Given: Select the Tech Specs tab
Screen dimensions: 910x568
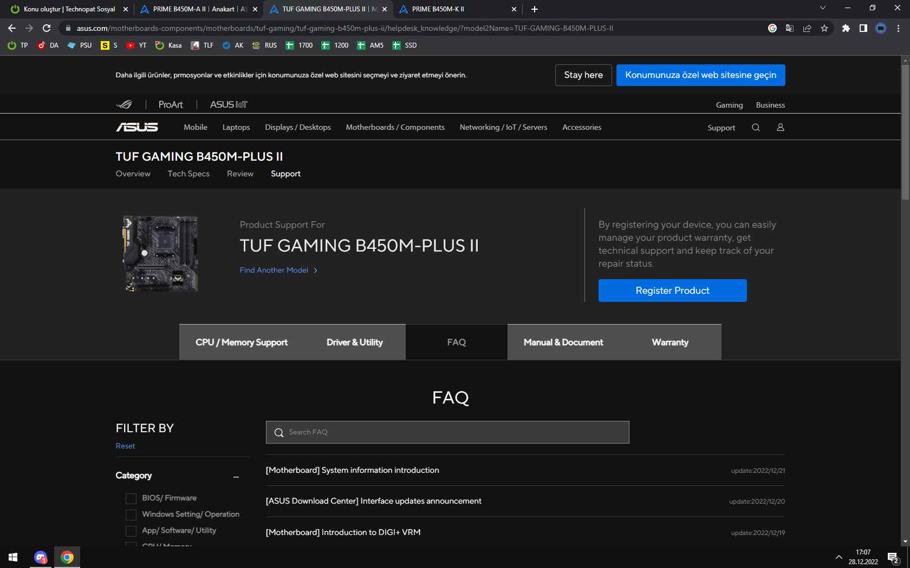Looking at the screenshot, I should (x=188, y=174).
